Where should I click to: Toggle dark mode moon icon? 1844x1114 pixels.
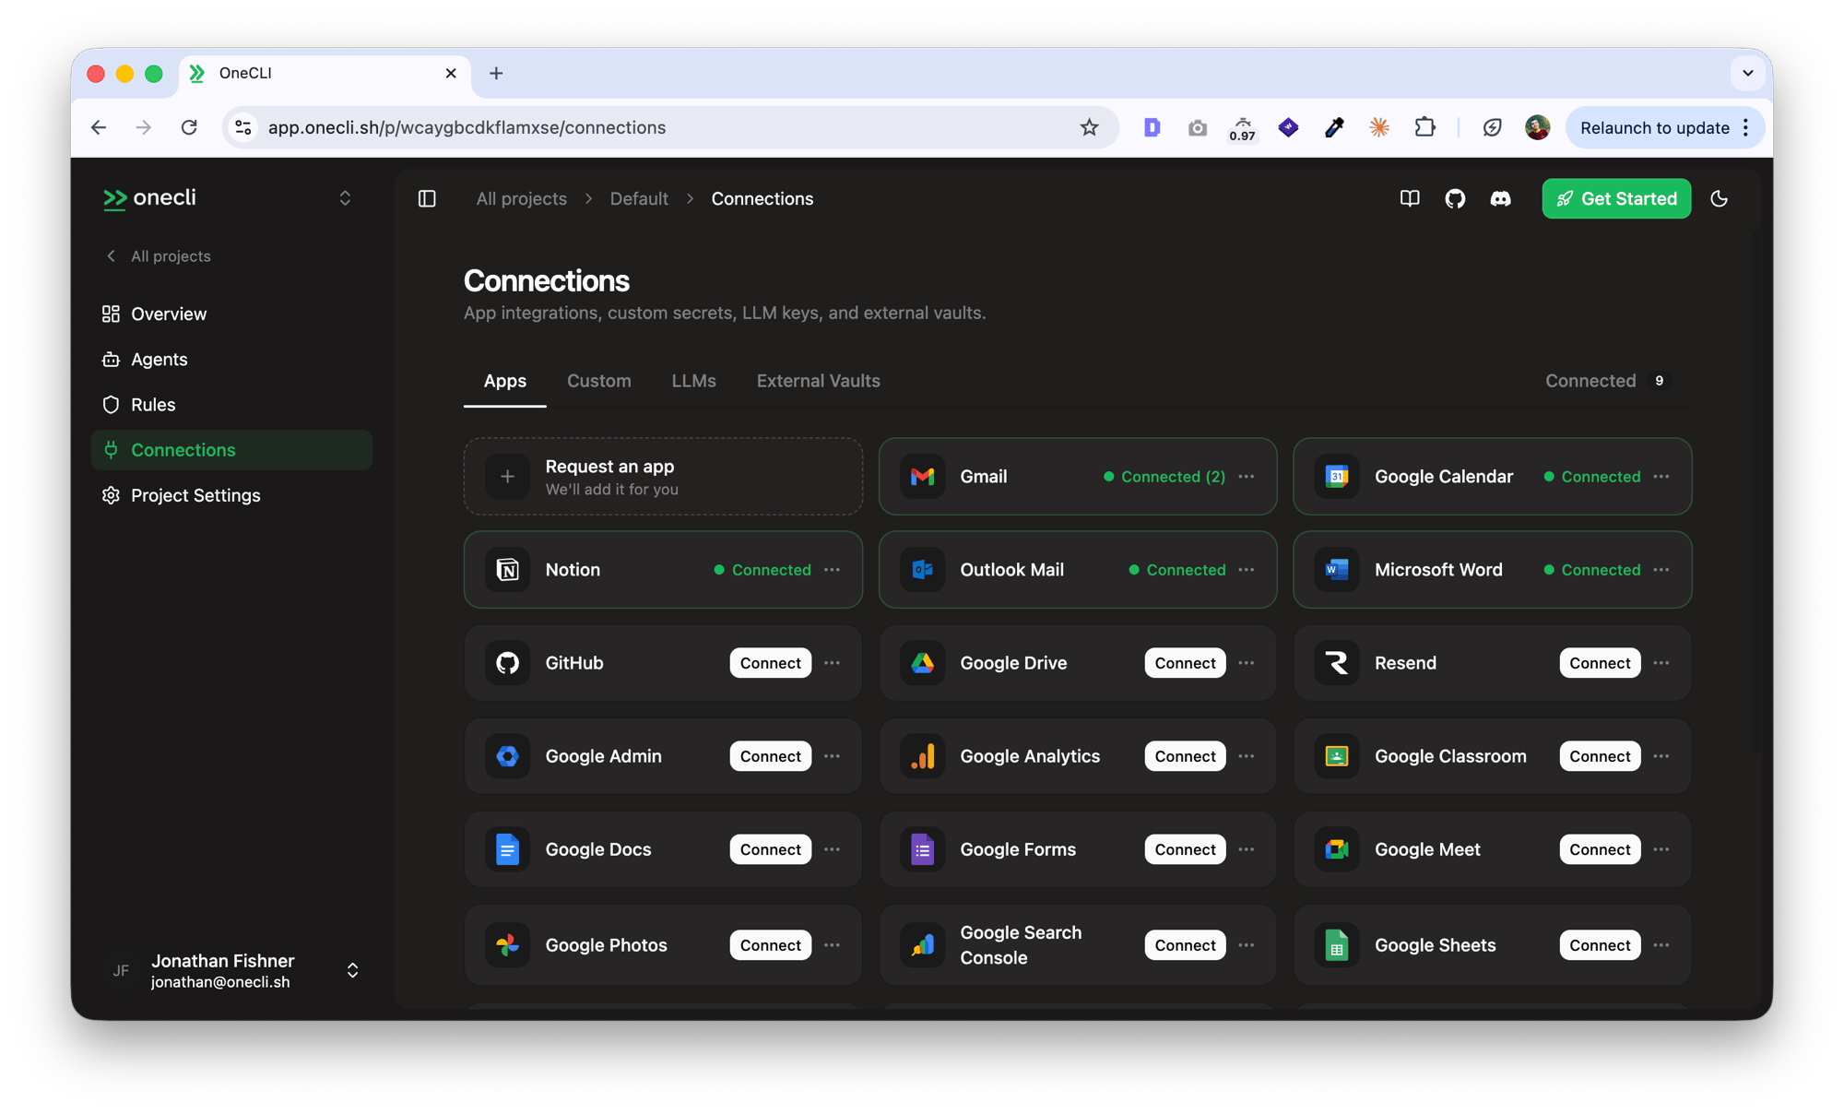(1720, 198)
